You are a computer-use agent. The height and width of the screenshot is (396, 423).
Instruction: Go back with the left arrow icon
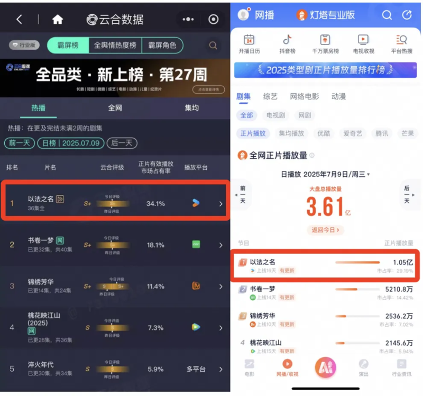(x=19, y=20)
